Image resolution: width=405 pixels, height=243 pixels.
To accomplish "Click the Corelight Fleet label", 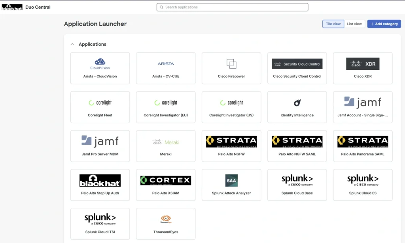I will (x=100, y=115).
